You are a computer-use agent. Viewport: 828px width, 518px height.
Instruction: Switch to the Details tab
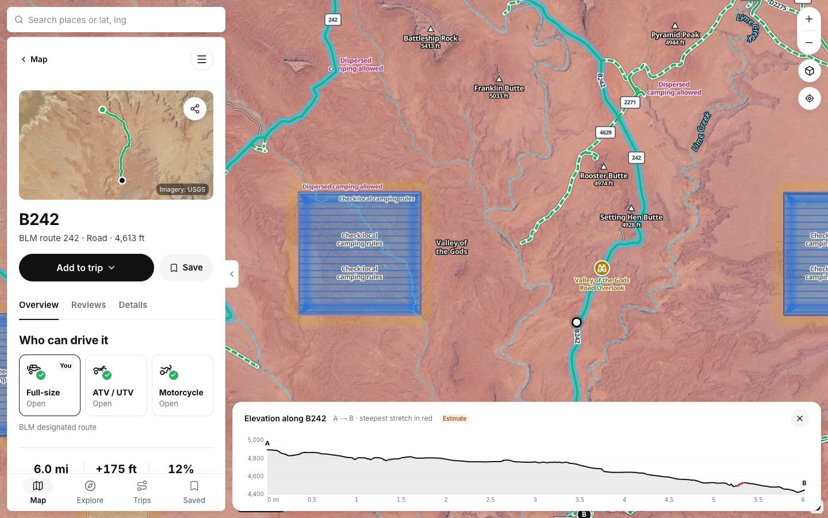(x=133, y=305)
